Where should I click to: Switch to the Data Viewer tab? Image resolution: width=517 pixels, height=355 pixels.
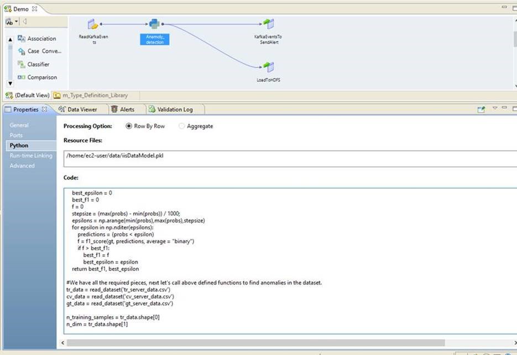[x=78, y=109]
